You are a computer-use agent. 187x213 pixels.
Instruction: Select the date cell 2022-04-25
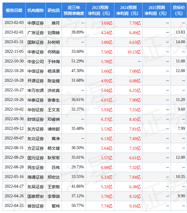[14, 206]
